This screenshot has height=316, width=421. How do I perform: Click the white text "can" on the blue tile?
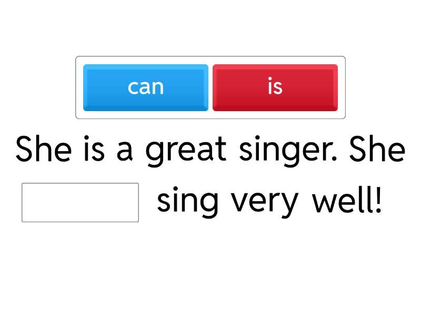coord(146,87)
